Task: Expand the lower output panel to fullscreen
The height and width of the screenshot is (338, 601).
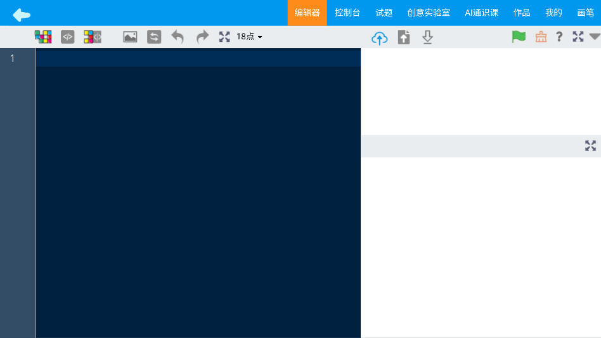Action: point(590,146)
